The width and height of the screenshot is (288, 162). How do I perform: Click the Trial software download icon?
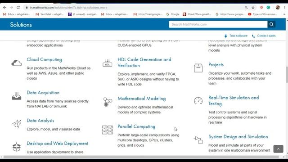(225, 36)
